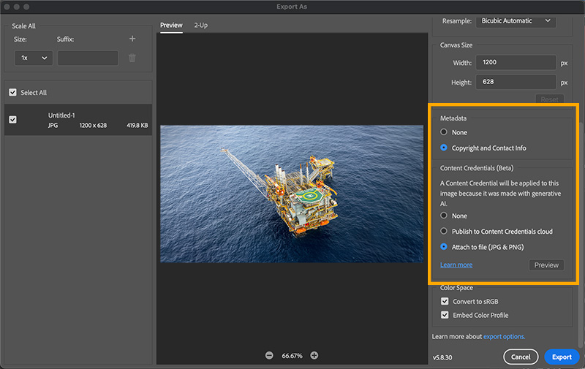Select the Preview tab
585x369 pixels.
click(x=172, y=25)
